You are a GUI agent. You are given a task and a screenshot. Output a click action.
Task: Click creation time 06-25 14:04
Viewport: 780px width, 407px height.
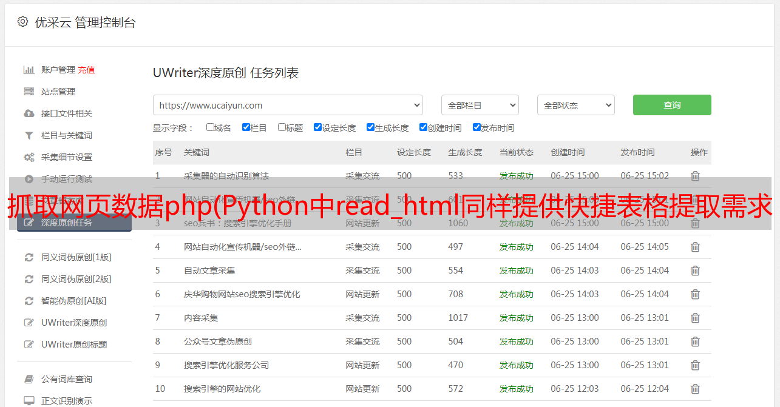coord(575,247)
